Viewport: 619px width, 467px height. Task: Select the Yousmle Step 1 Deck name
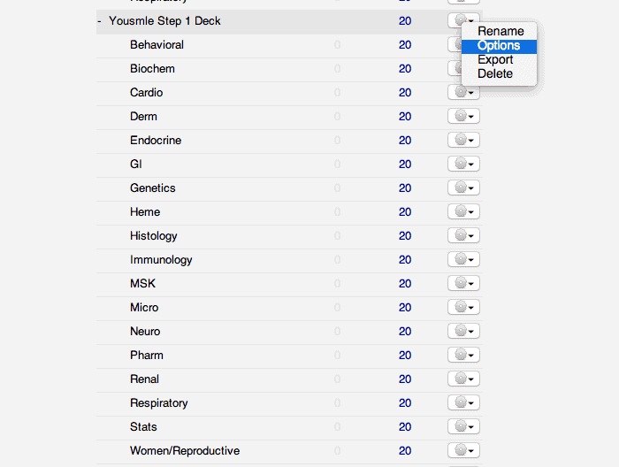[164, 21]
